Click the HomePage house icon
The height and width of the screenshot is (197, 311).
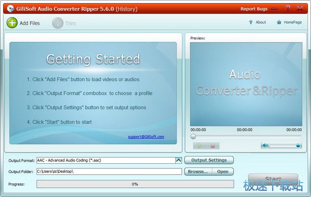pyautogui.click(x=279, y=22)
